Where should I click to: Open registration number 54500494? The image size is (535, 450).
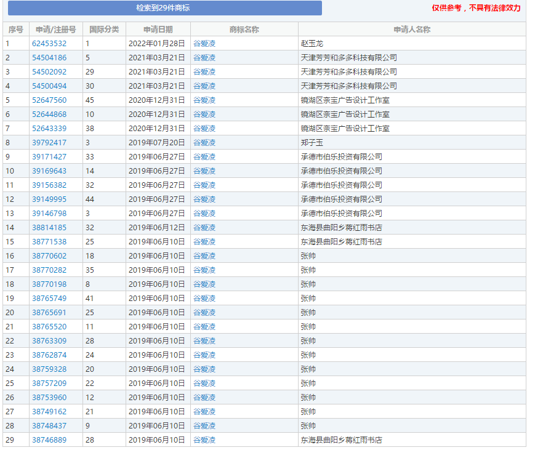coord(49,86)
